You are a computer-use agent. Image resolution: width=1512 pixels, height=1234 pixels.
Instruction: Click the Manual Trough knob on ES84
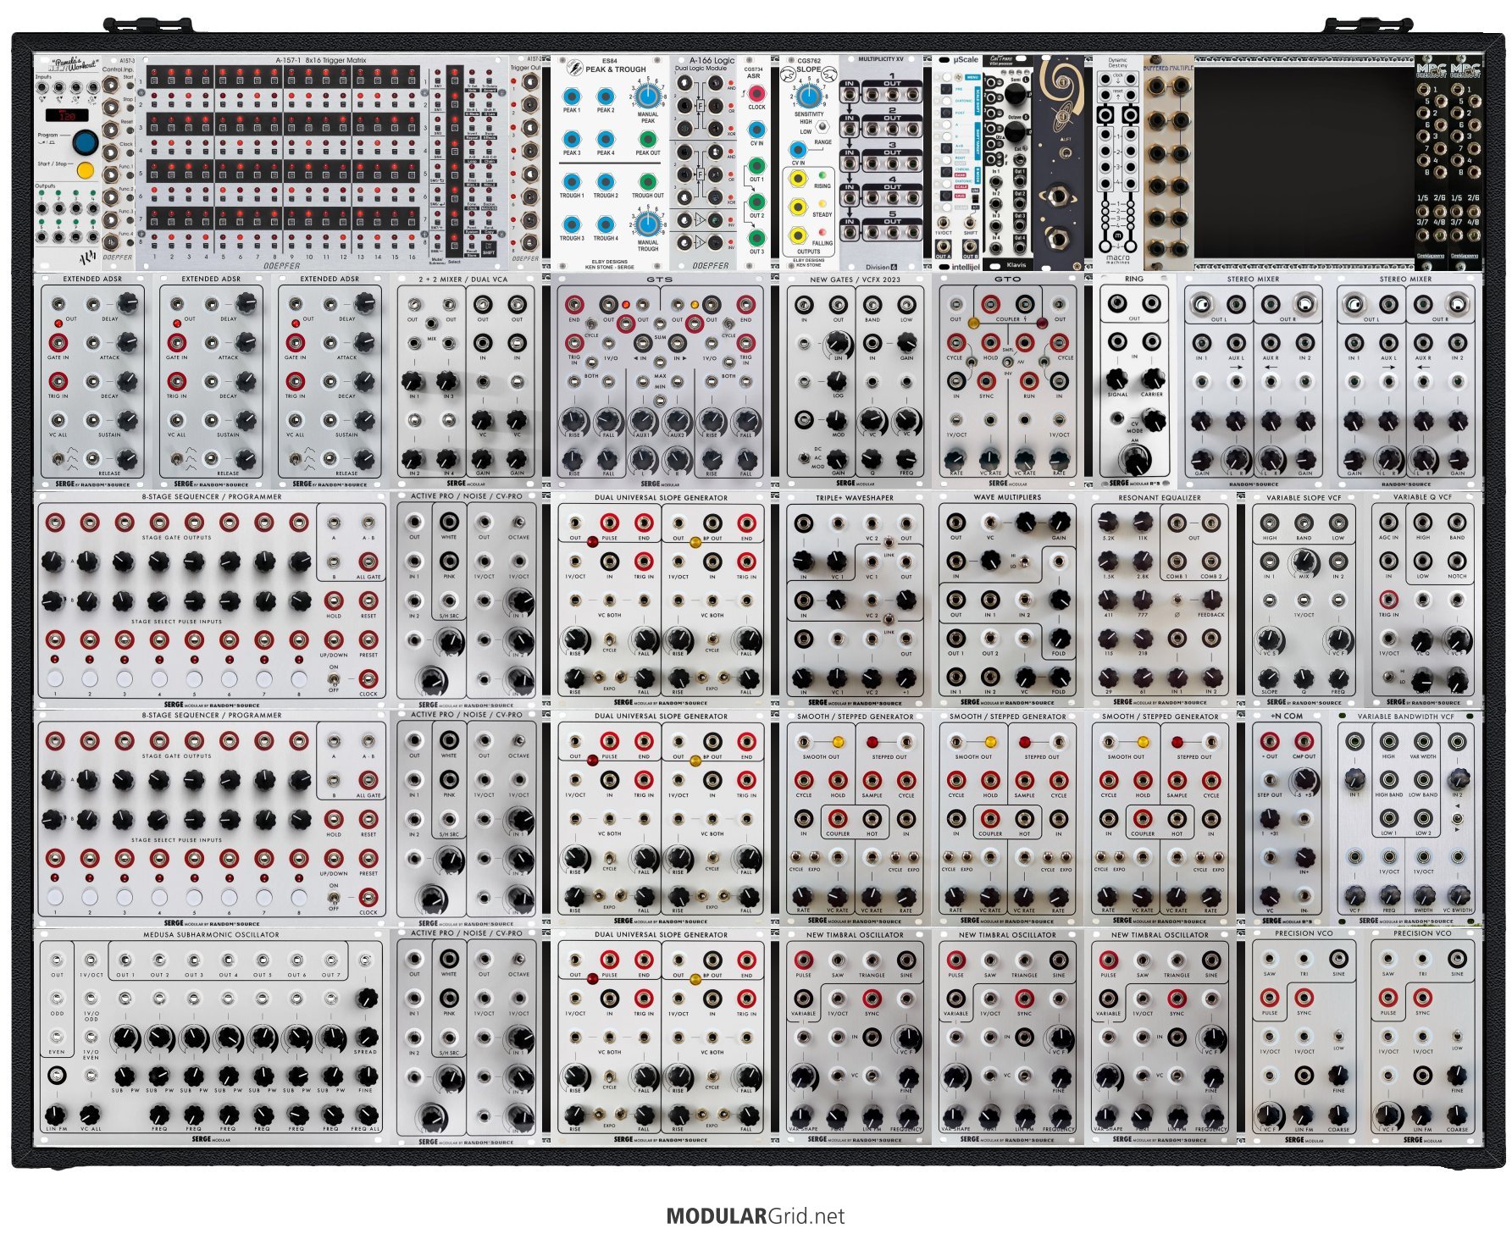[x=647, y=224]
